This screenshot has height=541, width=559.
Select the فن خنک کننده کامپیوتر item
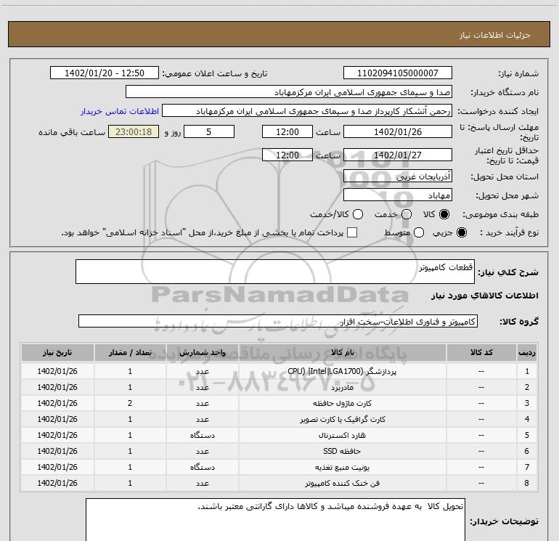[342, 483]
